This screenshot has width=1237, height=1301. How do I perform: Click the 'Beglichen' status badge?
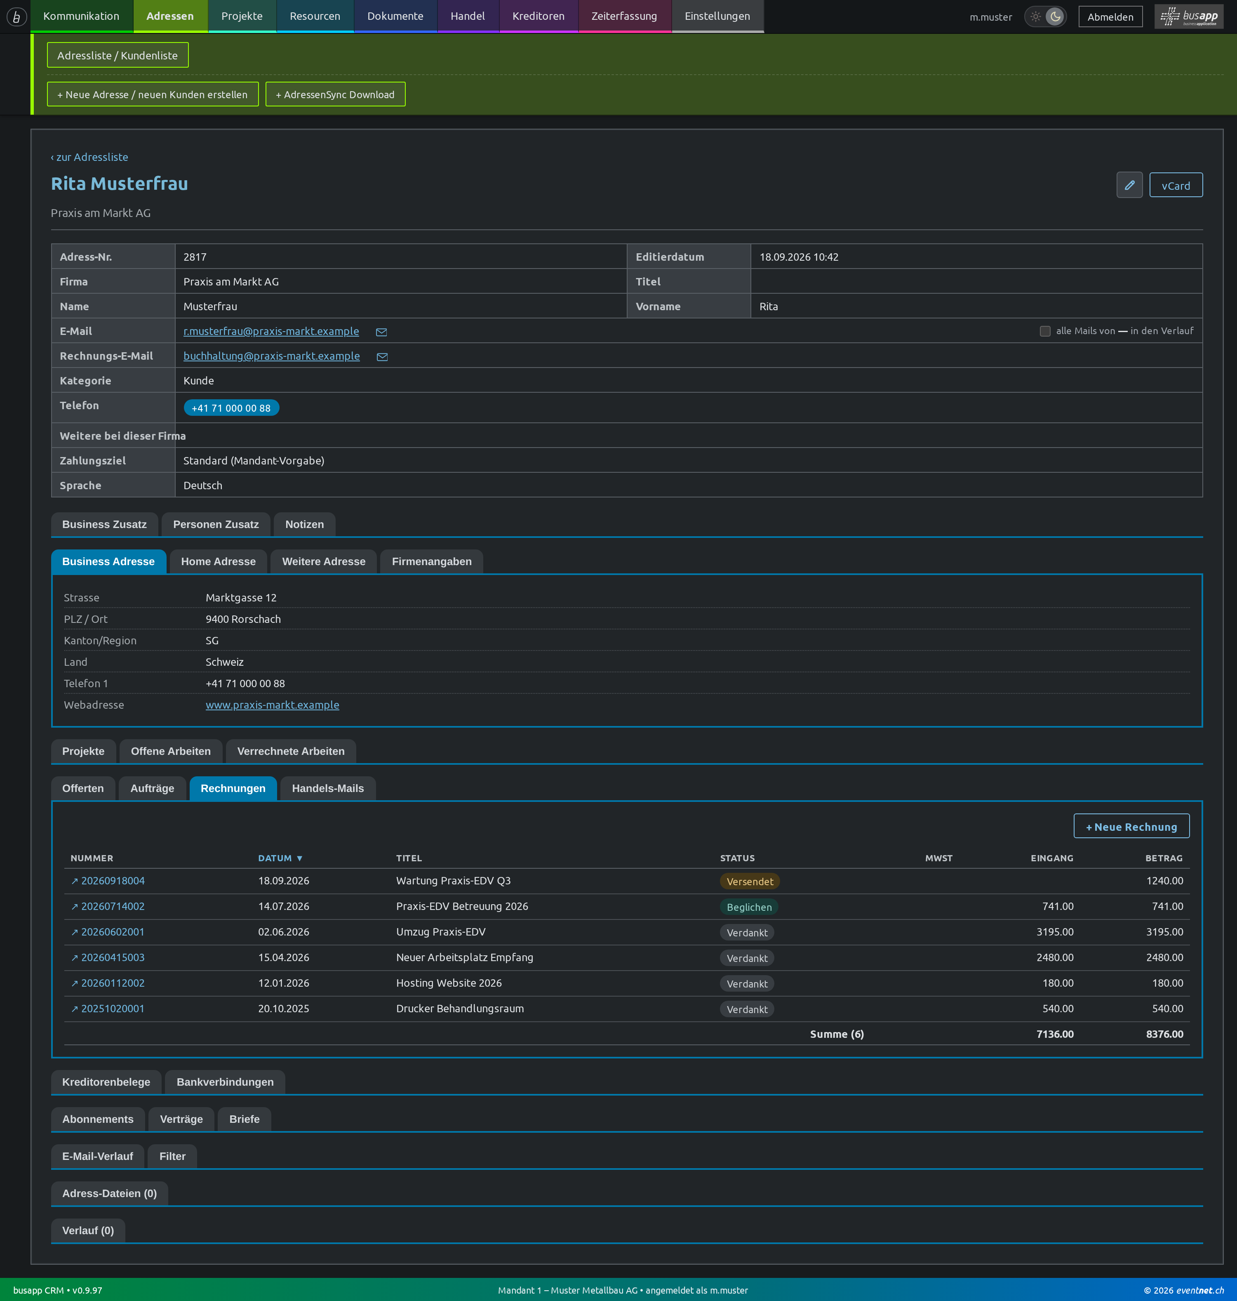pyautogui.click(x=749, y=907)
